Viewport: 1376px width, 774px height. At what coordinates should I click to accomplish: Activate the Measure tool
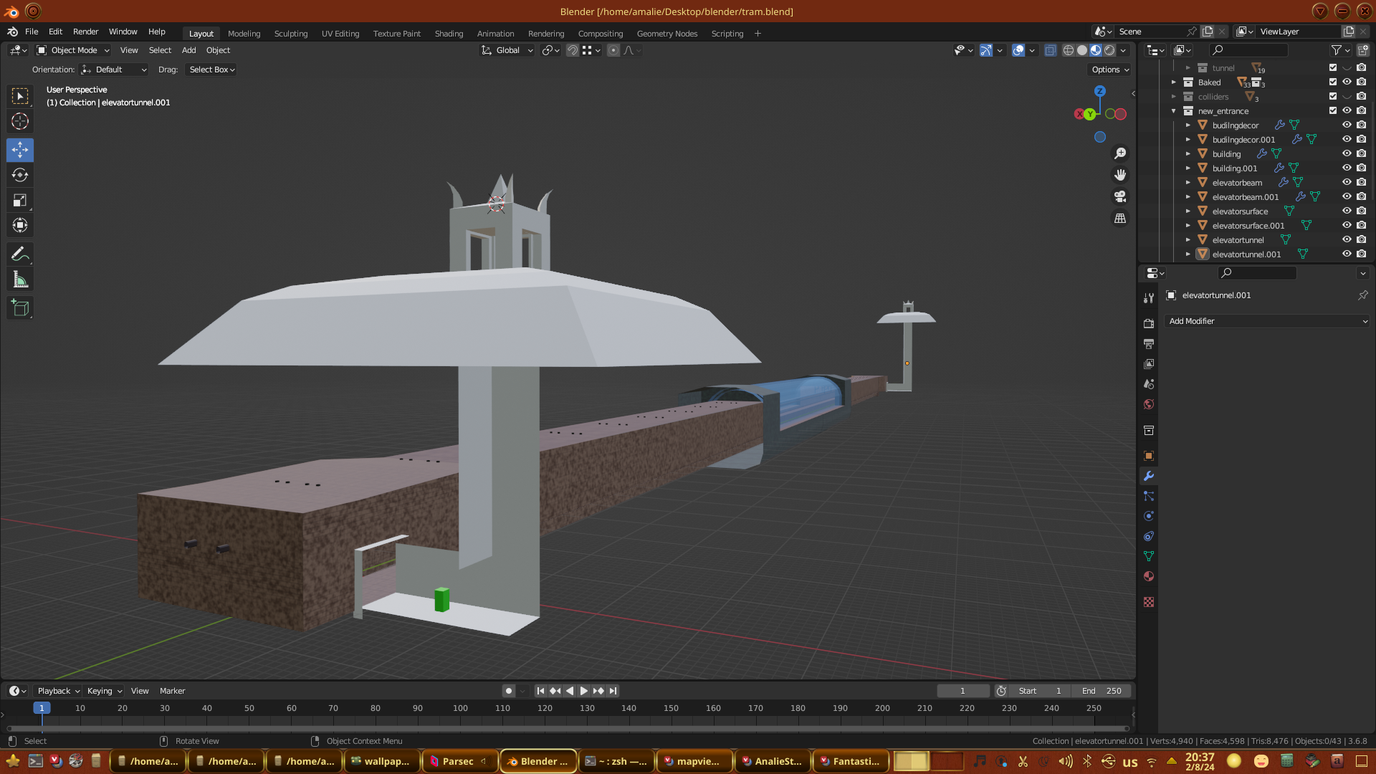pyautogui.click(x=20, y=280)
